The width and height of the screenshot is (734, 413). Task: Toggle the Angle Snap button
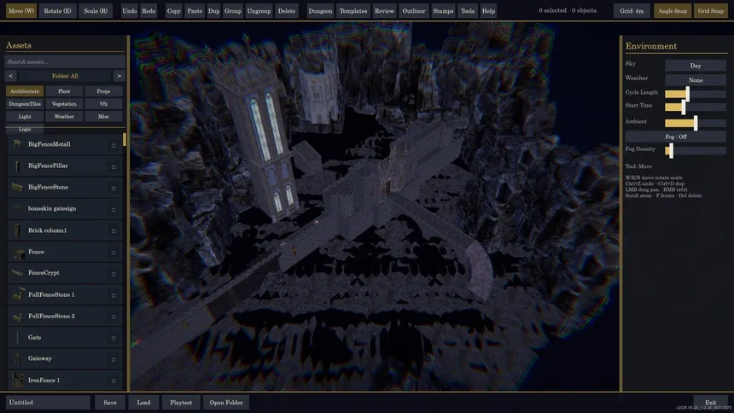click(x=673, y=11)
